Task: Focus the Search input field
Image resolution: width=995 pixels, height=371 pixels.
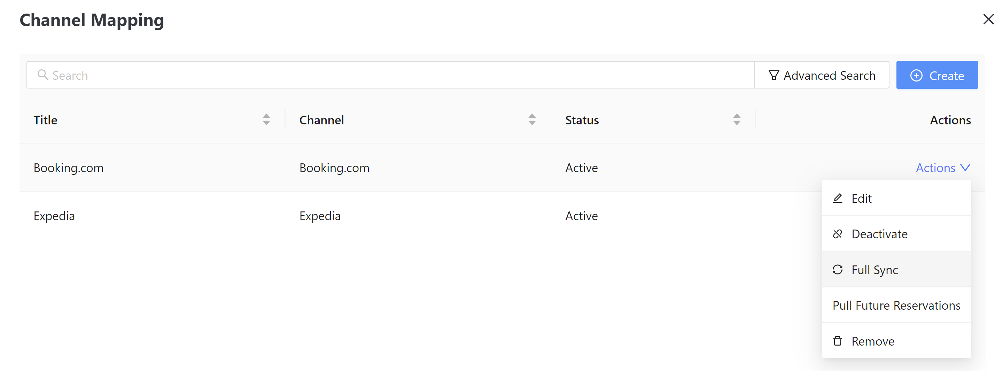Action: tap(390, 75)
